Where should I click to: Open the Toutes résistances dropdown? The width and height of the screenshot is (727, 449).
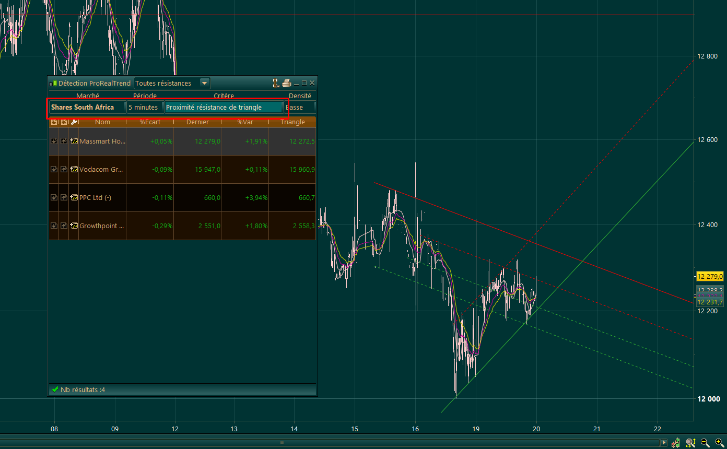point(172,83)
